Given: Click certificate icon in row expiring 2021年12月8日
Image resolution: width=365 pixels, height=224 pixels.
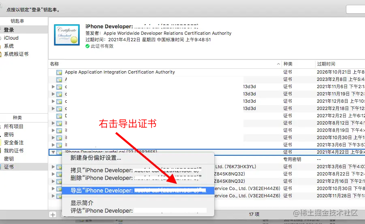Looking at the screenshot, I should tap(59, 101).
